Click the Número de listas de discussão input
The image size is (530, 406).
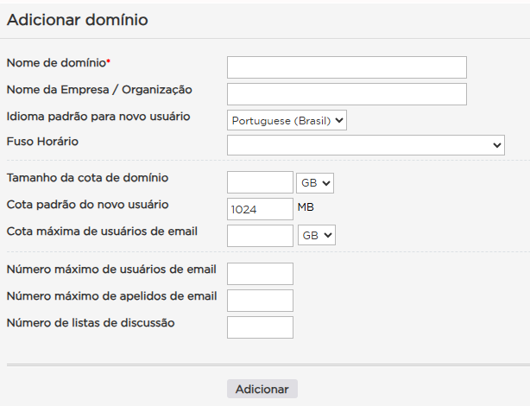point(260,327)
